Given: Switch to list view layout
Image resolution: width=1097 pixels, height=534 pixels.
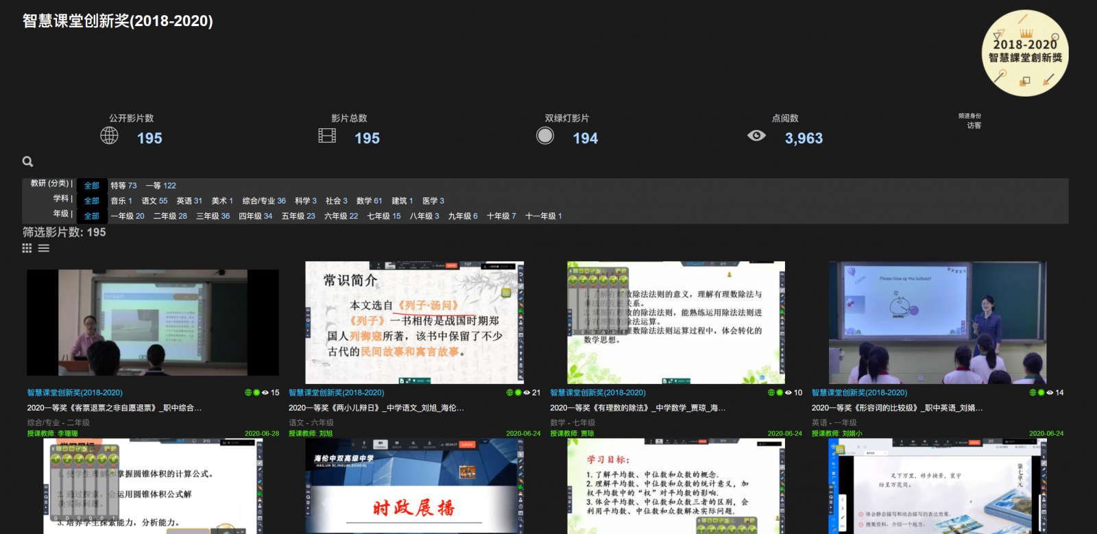Looking at the screenshot, I should pos(44,248).
